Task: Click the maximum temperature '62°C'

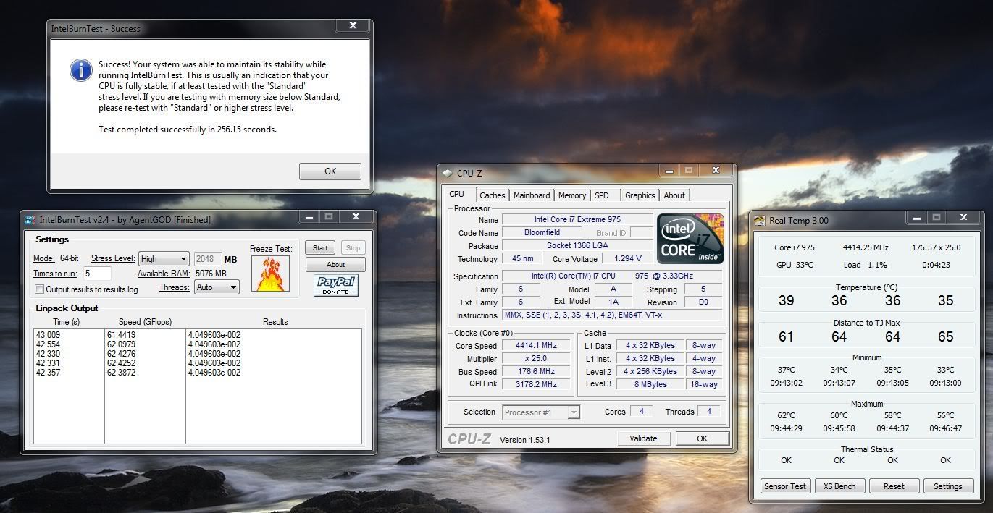Action: click(x=786, y=415)
